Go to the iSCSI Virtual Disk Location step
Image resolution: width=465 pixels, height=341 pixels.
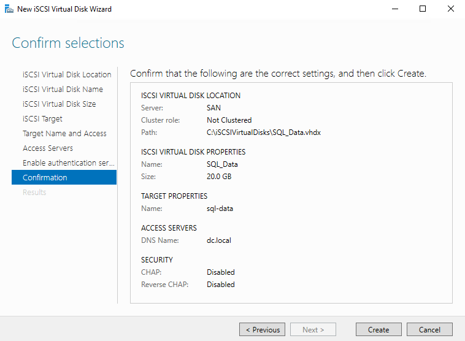pos(67,74)
